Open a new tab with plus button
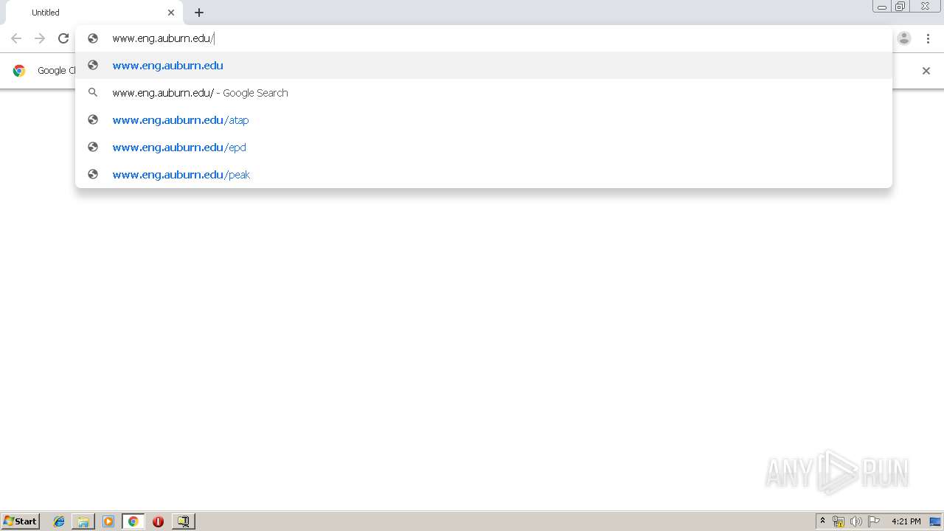Screen dimensions: 944x531 (x=199, y=13)
